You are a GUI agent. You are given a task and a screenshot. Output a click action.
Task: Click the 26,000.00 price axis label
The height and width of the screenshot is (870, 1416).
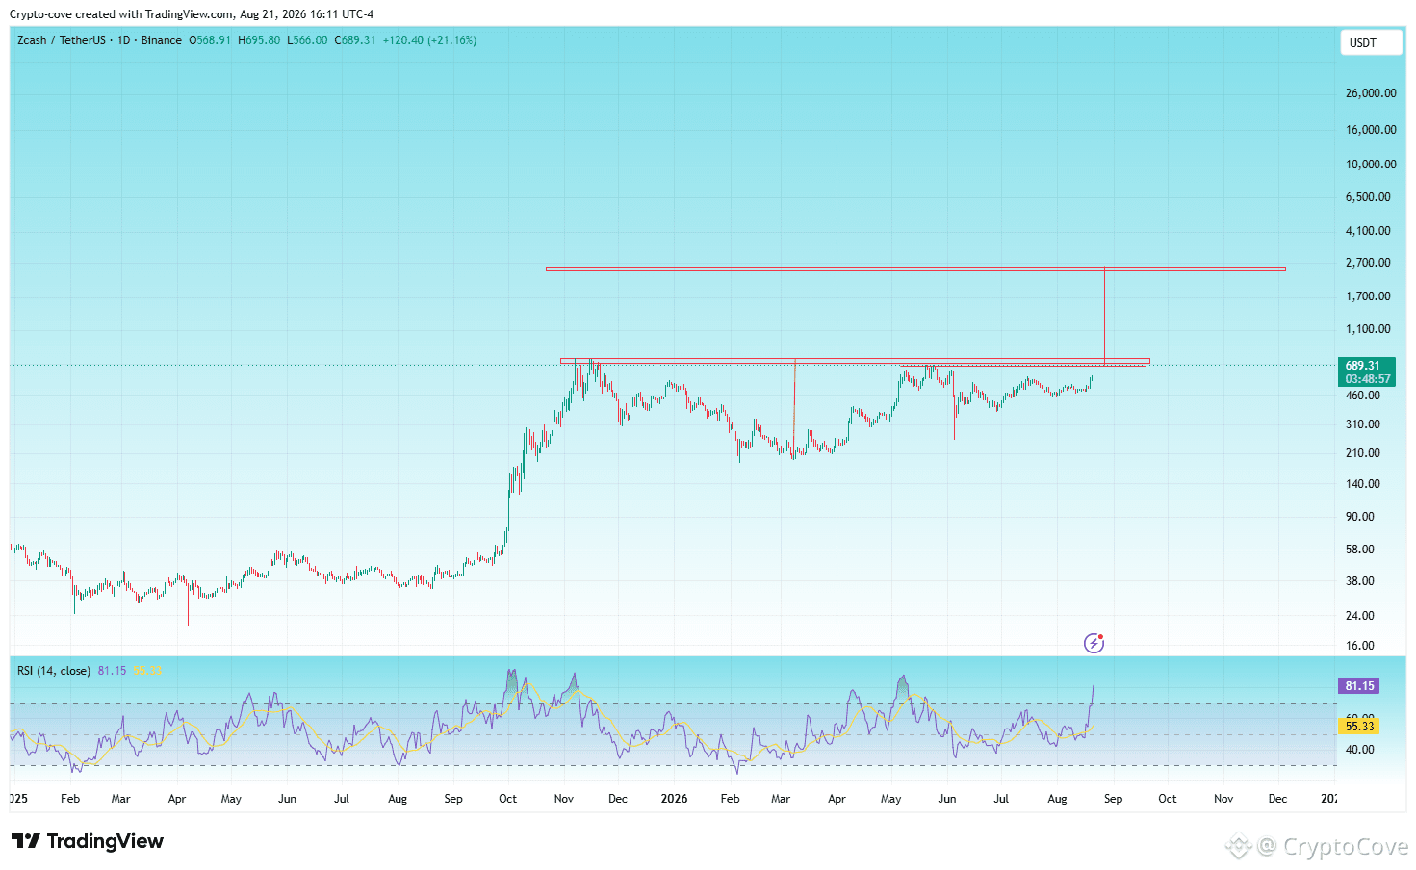[x=1371, y=93]
